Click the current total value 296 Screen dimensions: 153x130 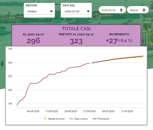click(33, 41)
